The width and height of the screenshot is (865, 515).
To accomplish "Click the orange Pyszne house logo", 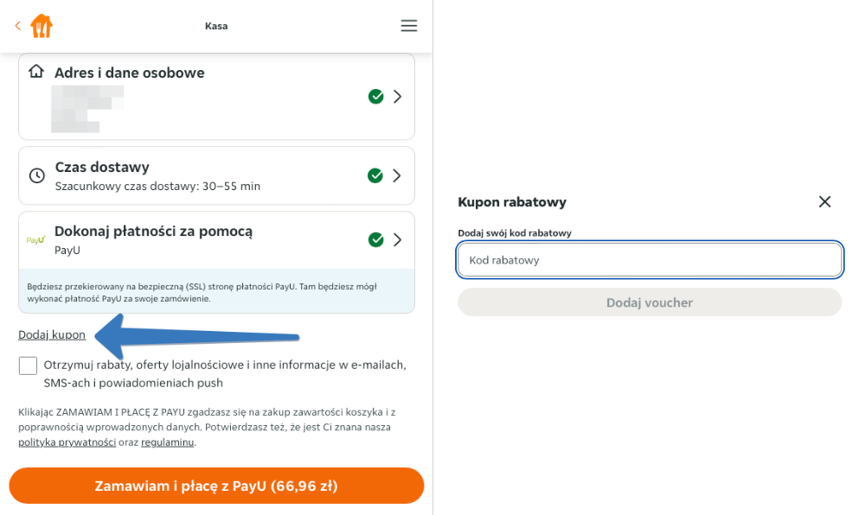I will pos(41,26).
